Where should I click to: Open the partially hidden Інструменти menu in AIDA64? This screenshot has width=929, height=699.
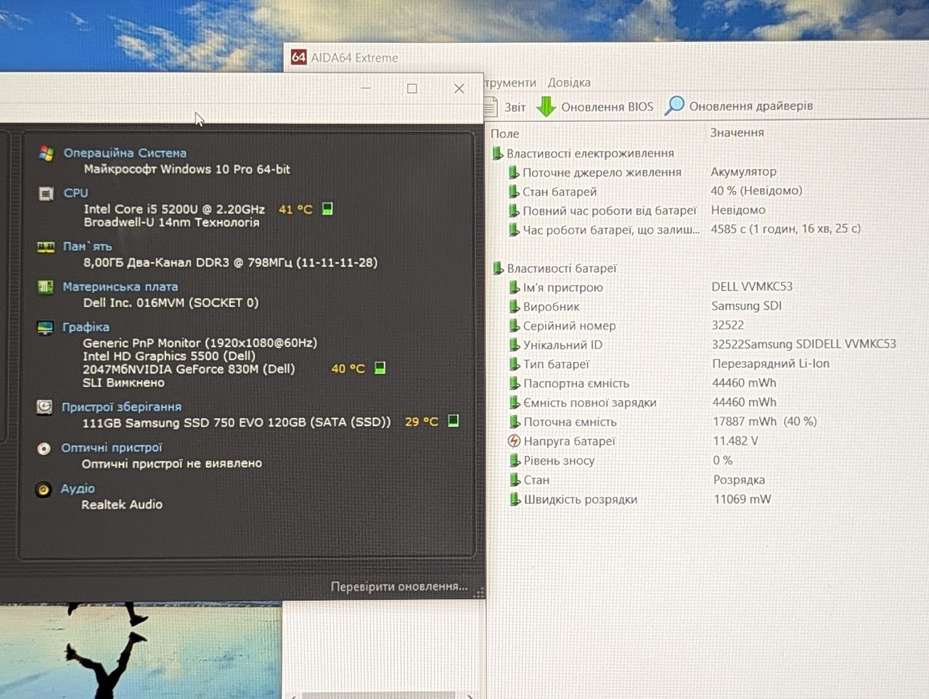click(511, 83)
